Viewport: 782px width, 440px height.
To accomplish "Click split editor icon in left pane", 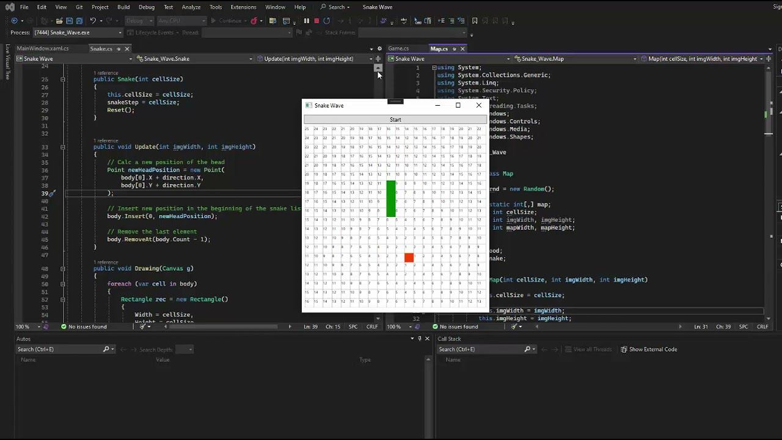I will tap(378, 59).
